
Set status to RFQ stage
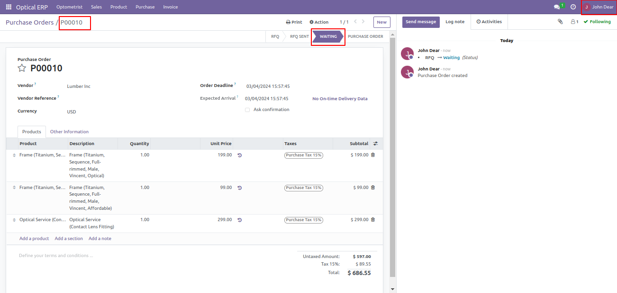click(x=275, y=36)
